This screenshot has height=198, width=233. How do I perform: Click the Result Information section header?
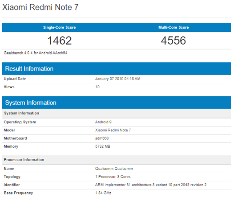point(116,68)
